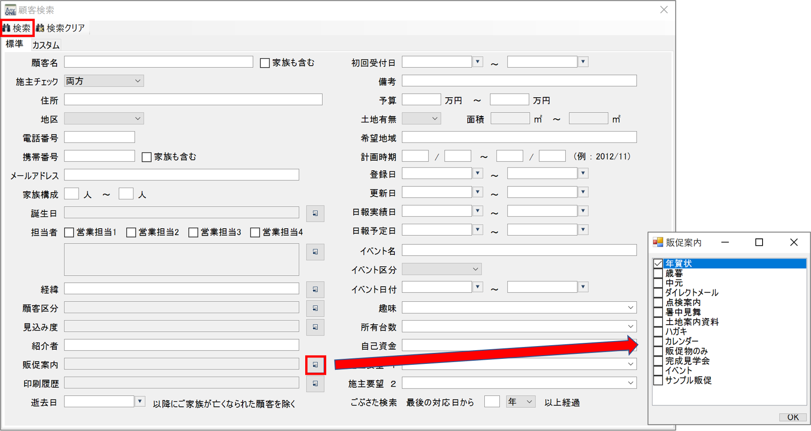
Task: Open the 担当者 selection dialog icon
Action: click(x=315, y=252)
